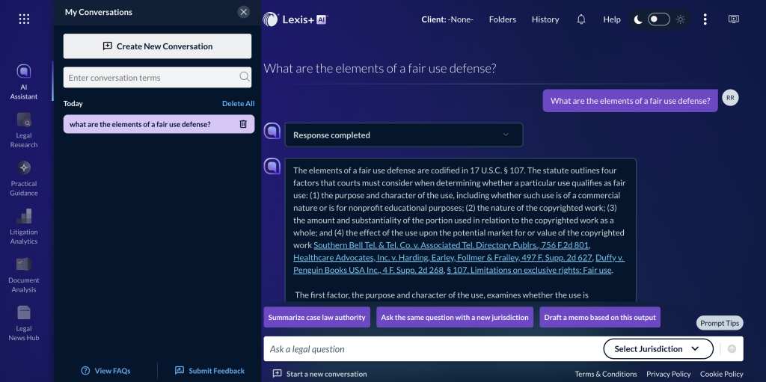
Task: Open the apps grid menu icon
Action: click(24, 19)
